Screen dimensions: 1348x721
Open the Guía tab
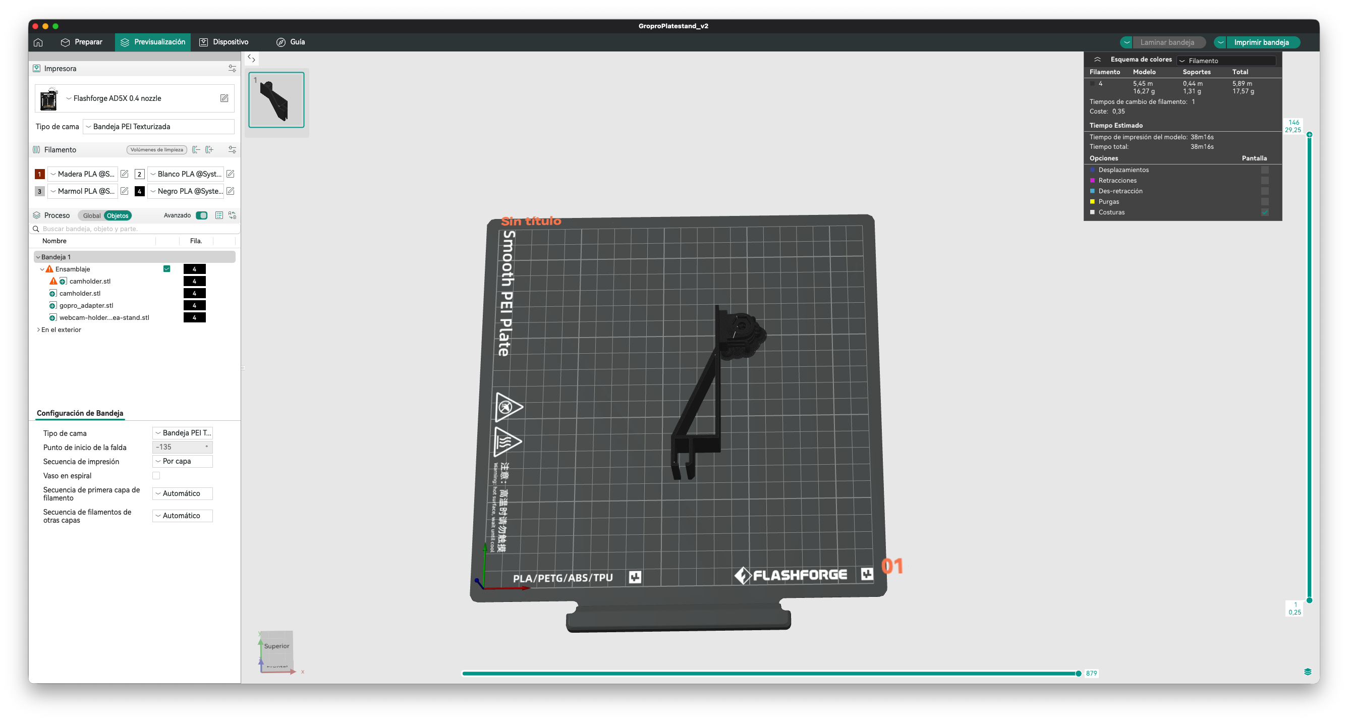click(x=291, y=42)
